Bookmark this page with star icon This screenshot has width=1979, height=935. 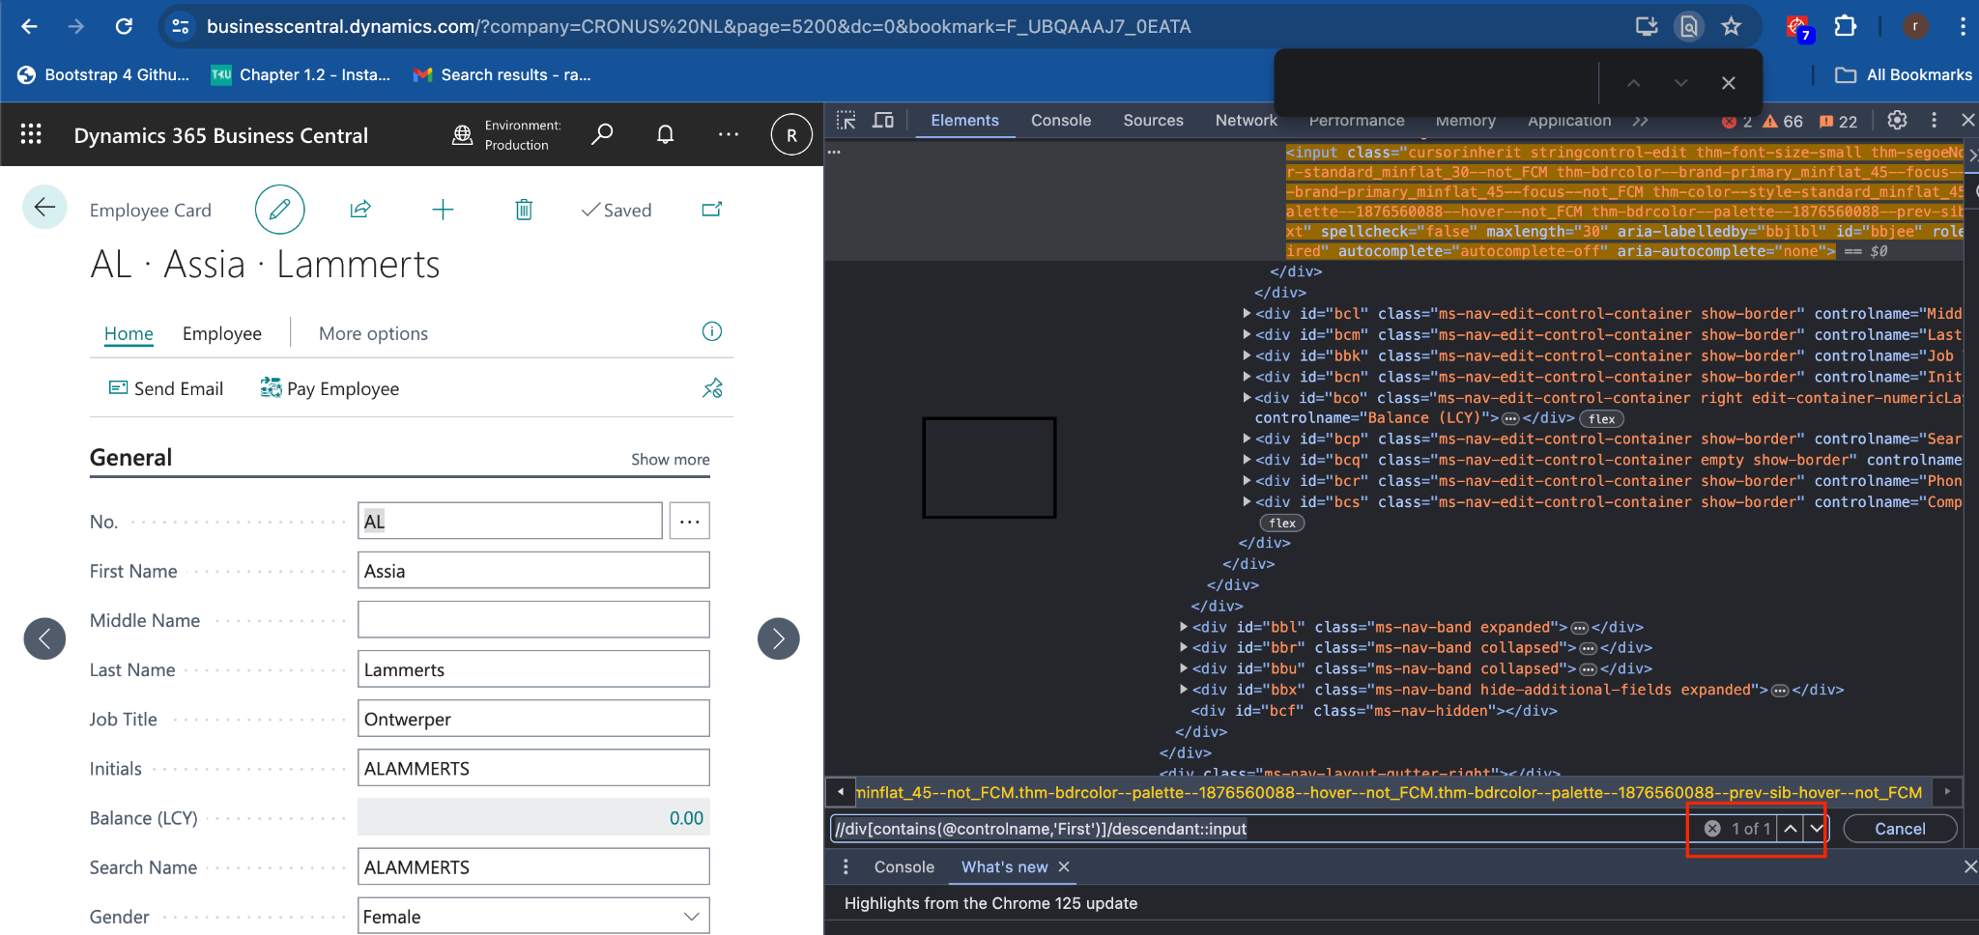tap(1731, 27)
